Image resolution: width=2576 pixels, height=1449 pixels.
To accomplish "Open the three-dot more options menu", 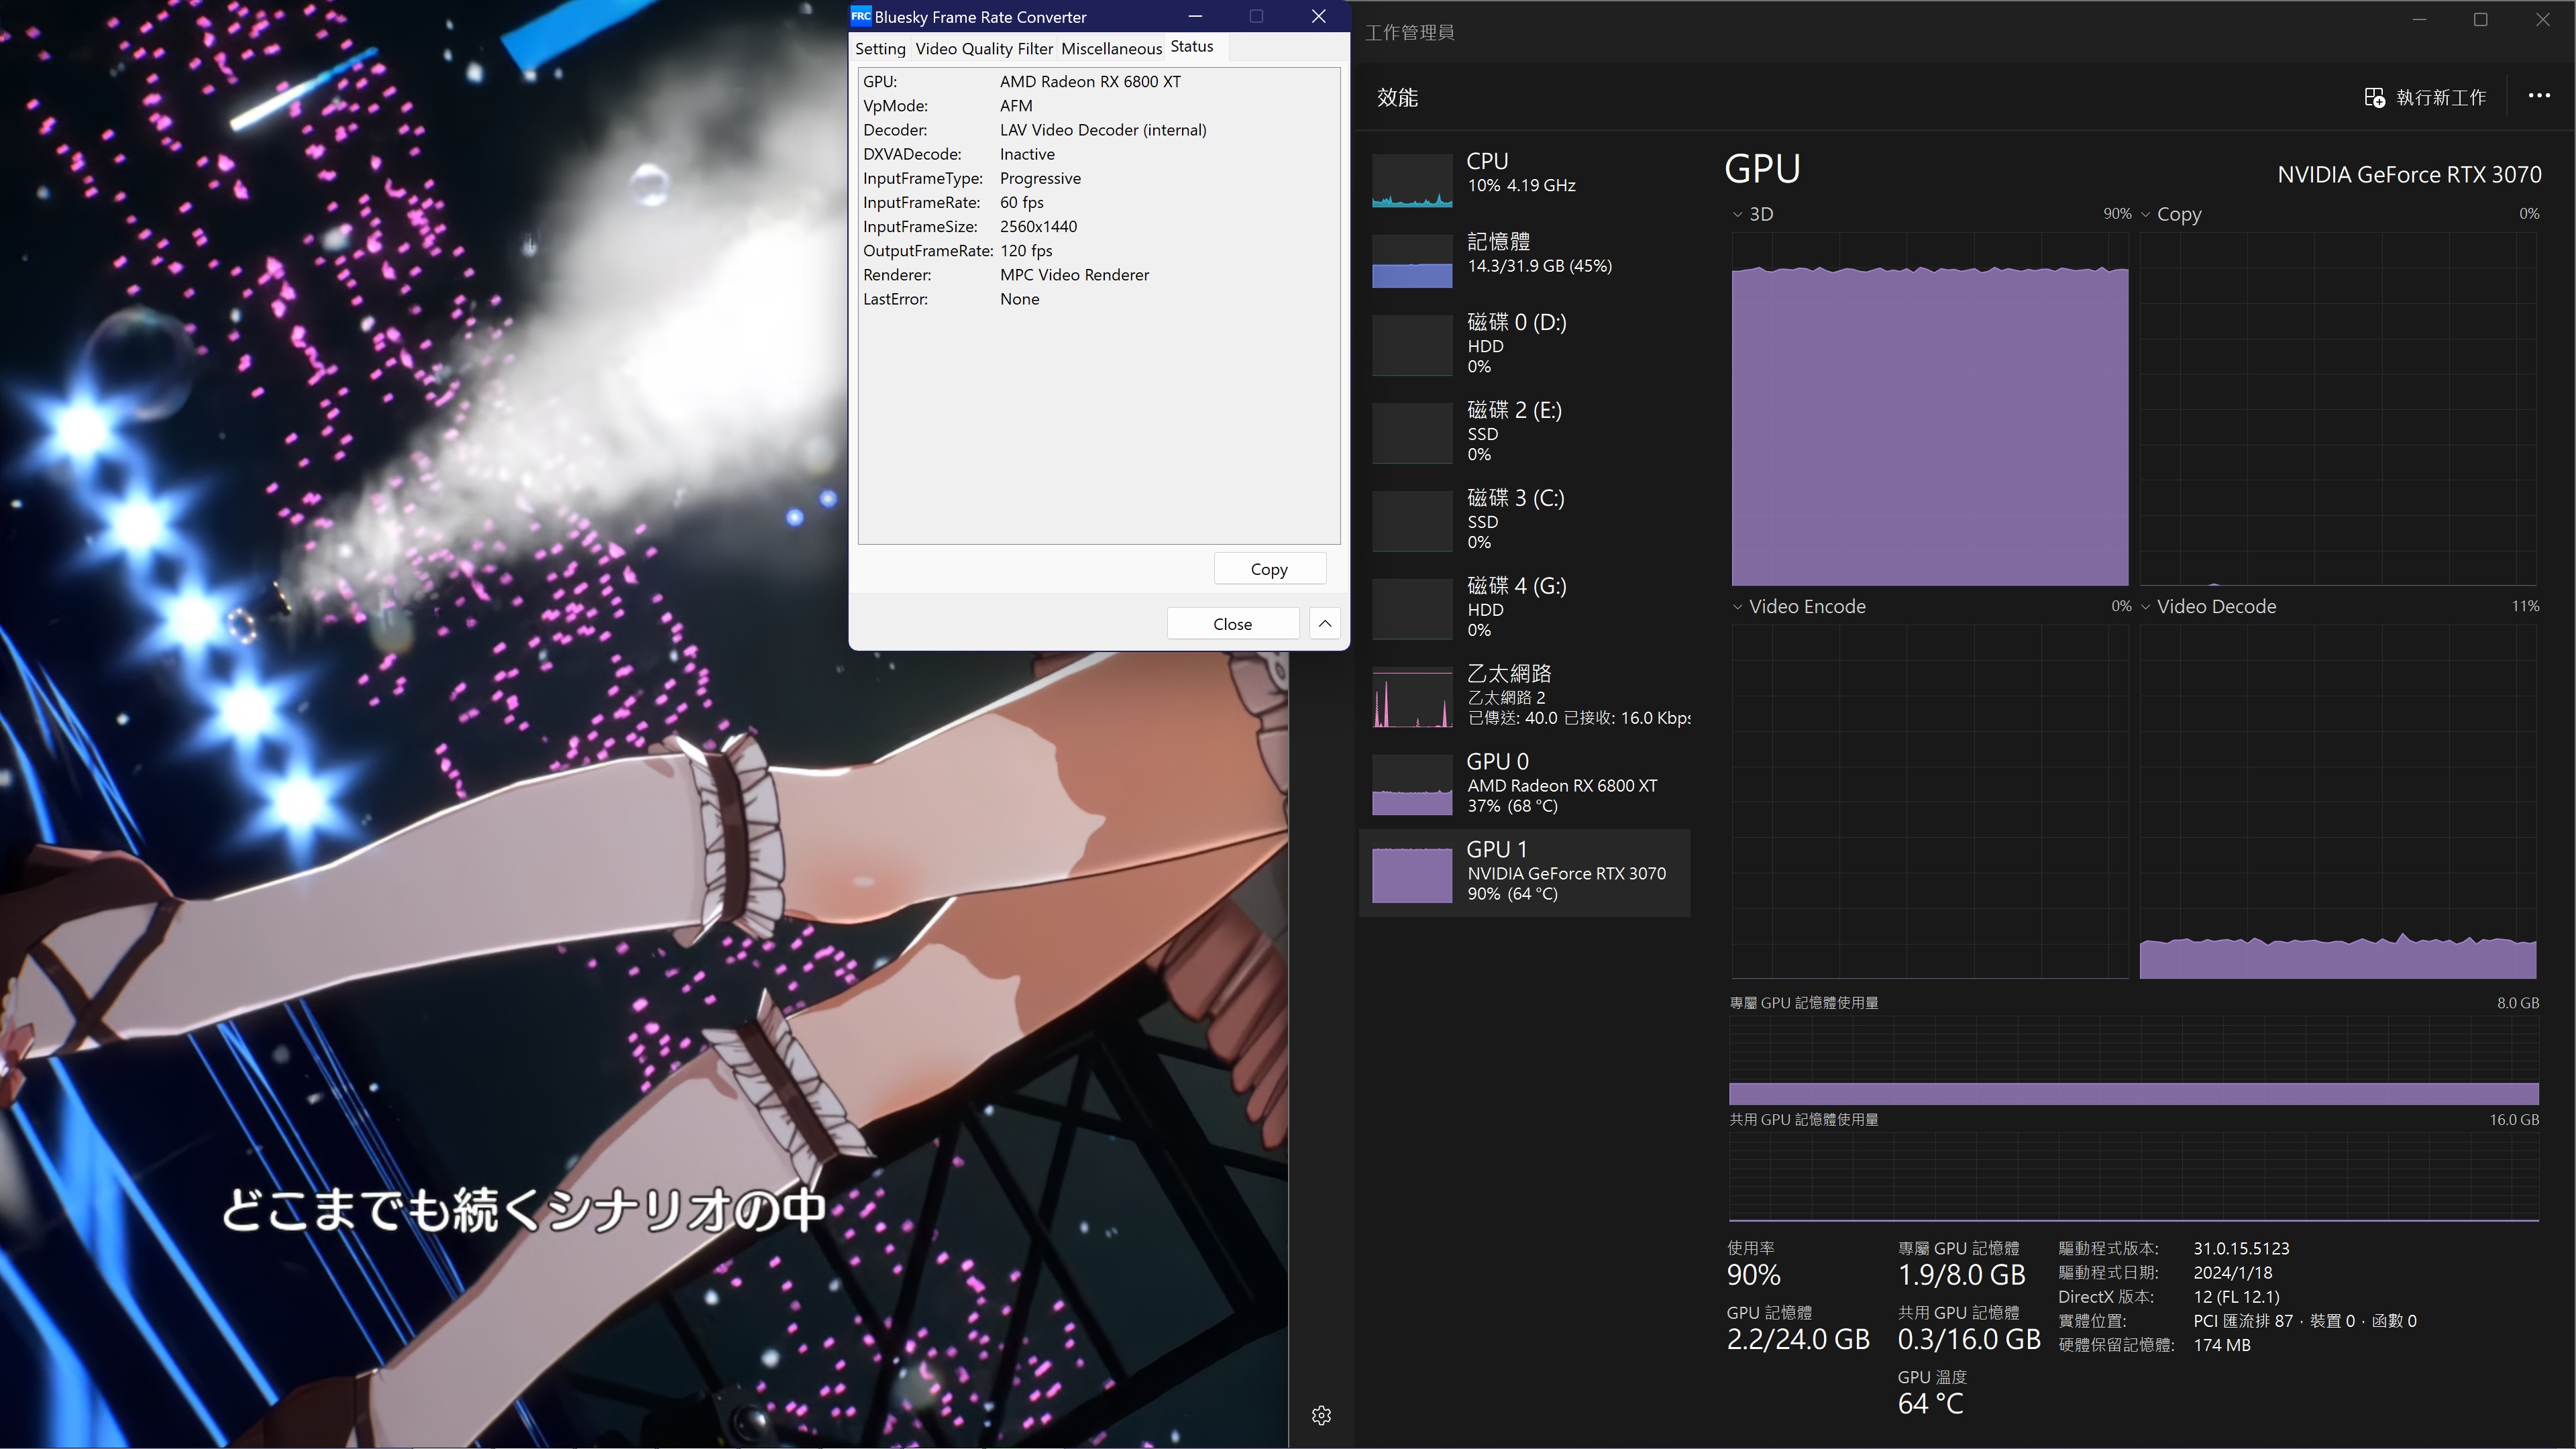I will click(2538, 96).
